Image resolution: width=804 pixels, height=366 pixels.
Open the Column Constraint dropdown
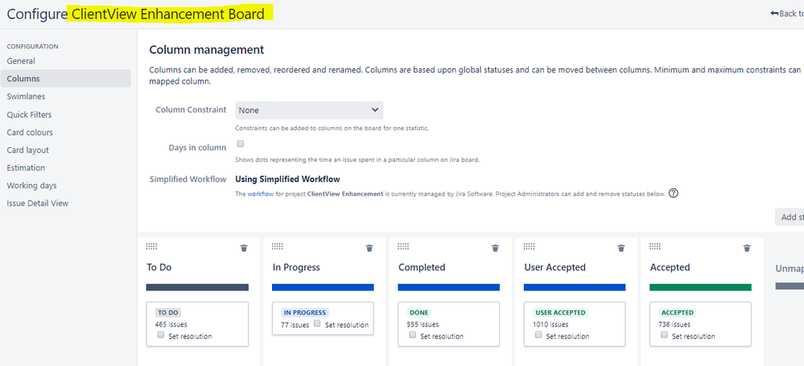point(309,110)
